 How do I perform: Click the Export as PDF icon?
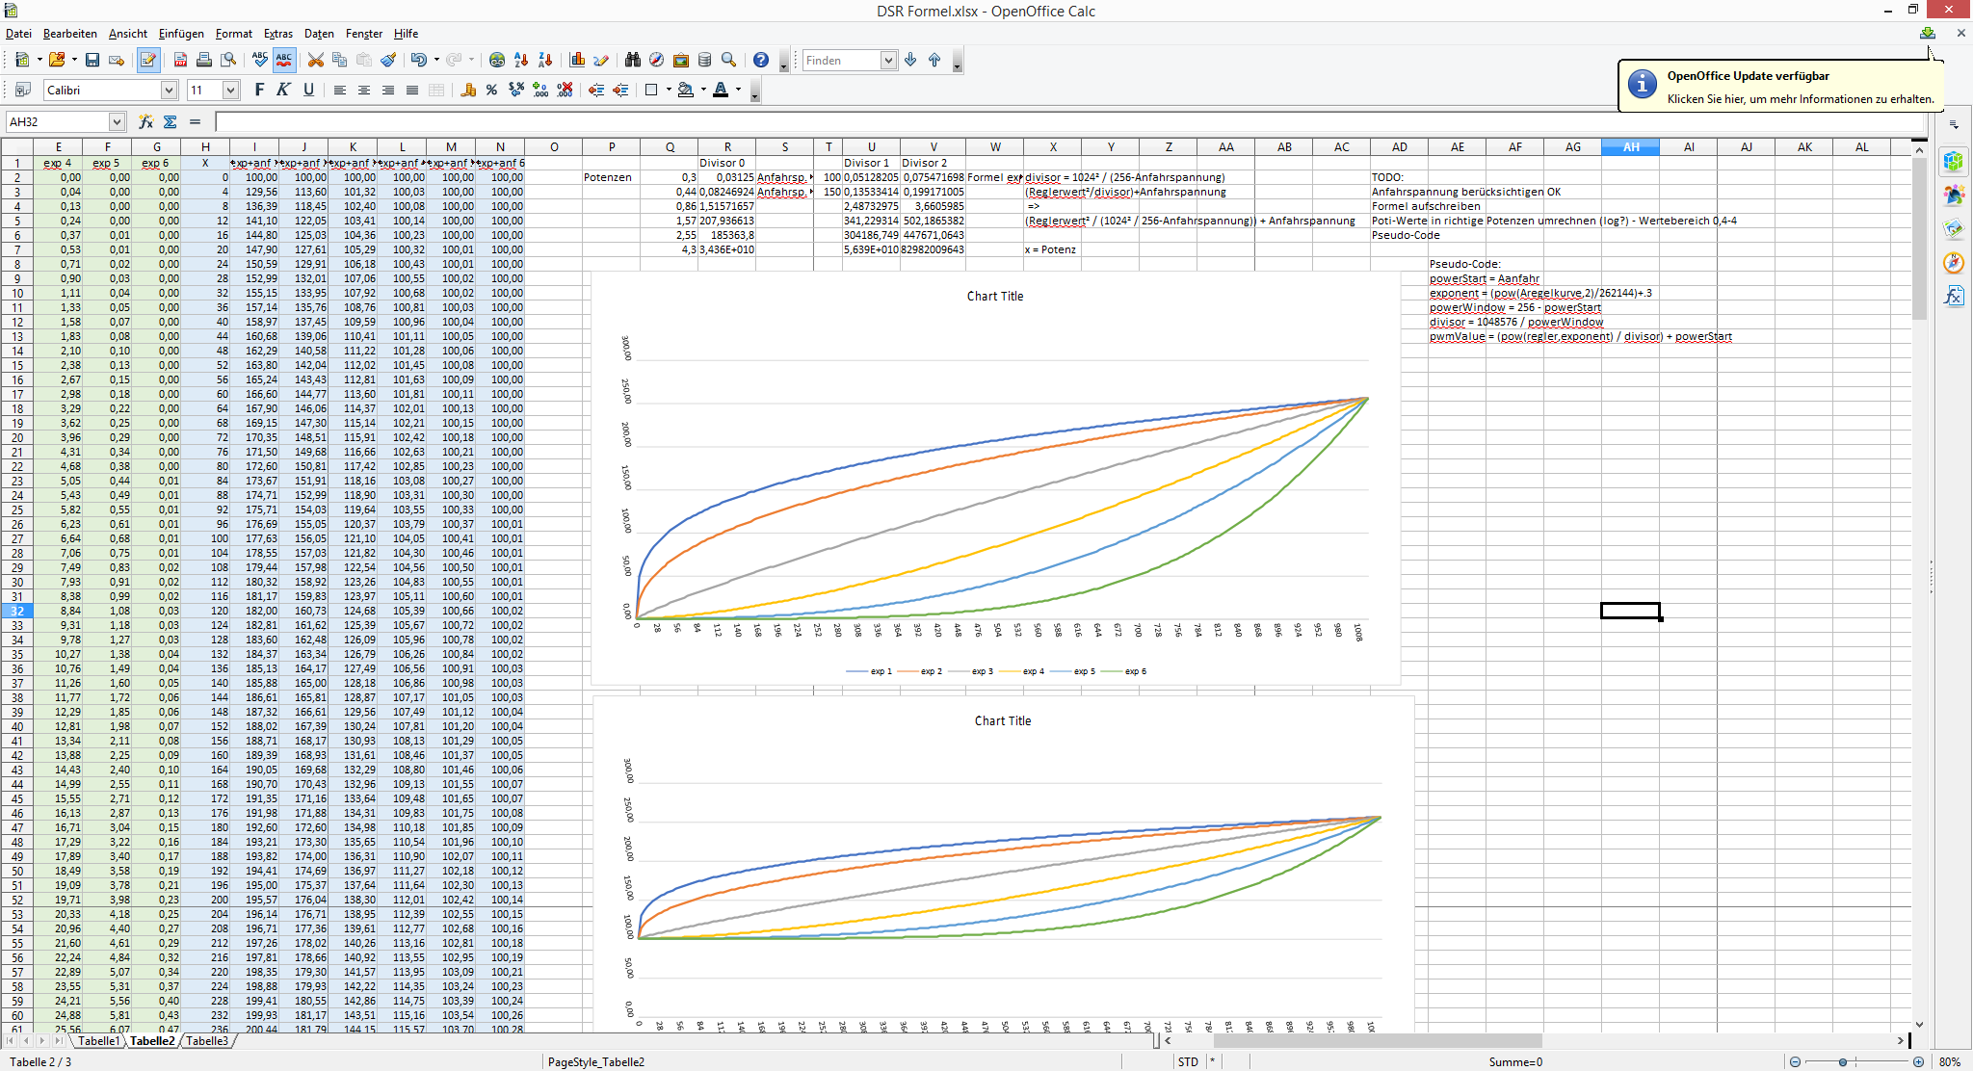coord(180,60)
